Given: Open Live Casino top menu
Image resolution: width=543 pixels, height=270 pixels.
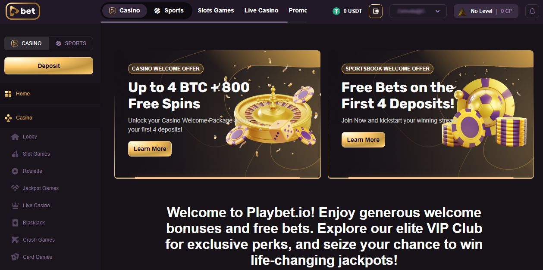Looking at the screenshot, I should click(x=261, y=10).
